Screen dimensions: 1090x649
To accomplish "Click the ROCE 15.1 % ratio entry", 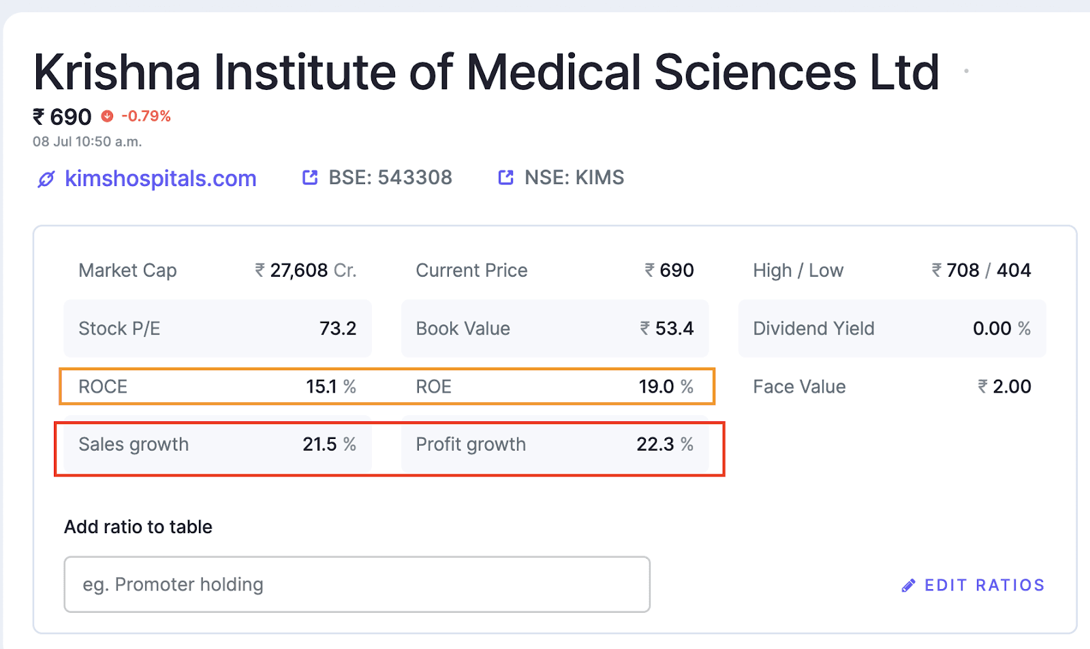I will [217, 387].
